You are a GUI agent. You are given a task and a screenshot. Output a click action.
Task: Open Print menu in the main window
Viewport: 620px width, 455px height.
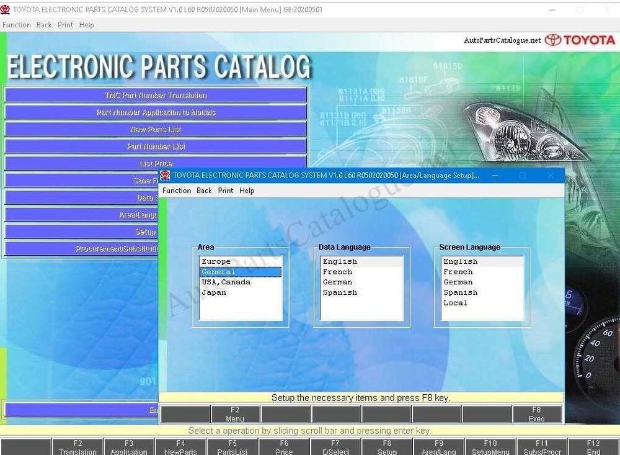point(65,25)
